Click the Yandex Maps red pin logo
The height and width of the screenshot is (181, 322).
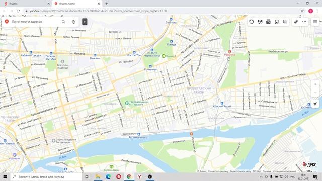coord(7,21)
